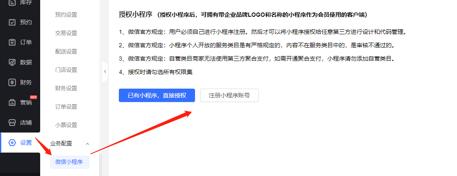457x176 pixels.
Task: Go to 门店设置 menu item
Action: [x=66, y=70]
